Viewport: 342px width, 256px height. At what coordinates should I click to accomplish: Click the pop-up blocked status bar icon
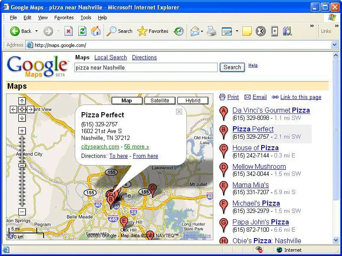coord(259,250)
